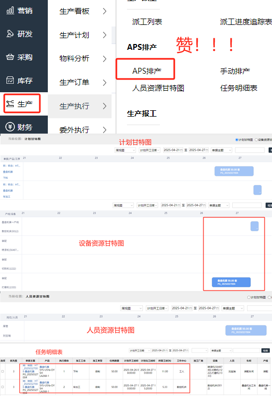Click the 数控机床(0012) row label in equipment Gantt
Viewport: 272px width, 396px height.
pos(10,231)
